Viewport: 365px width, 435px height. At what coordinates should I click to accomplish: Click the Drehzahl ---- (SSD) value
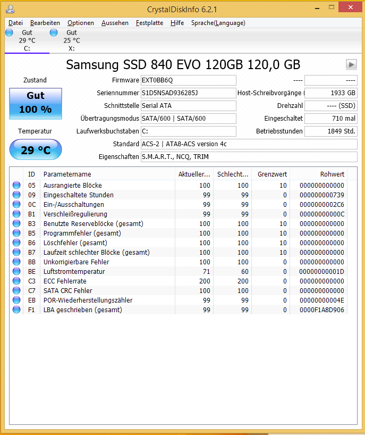coord(331,106)
